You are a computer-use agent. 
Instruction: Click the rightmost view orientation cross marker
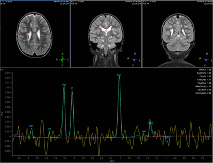206,60
